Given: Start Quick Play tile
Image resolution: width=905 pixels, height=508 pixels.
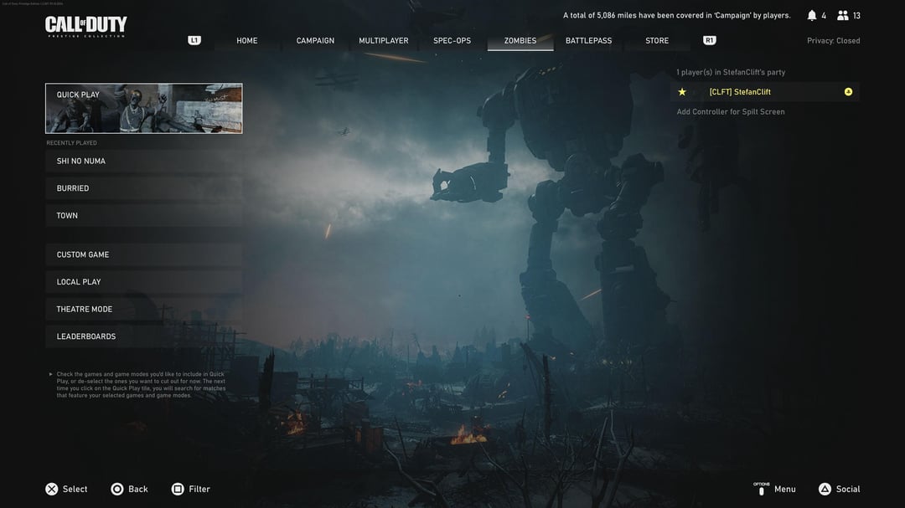Looking at the screenshot, I should tap(144, 109).
